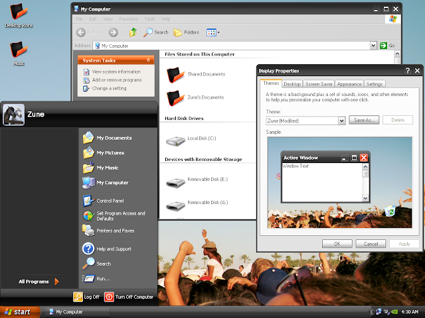Open Printers and Faxes
Viewport: 425px width, 318px height.
108,231
